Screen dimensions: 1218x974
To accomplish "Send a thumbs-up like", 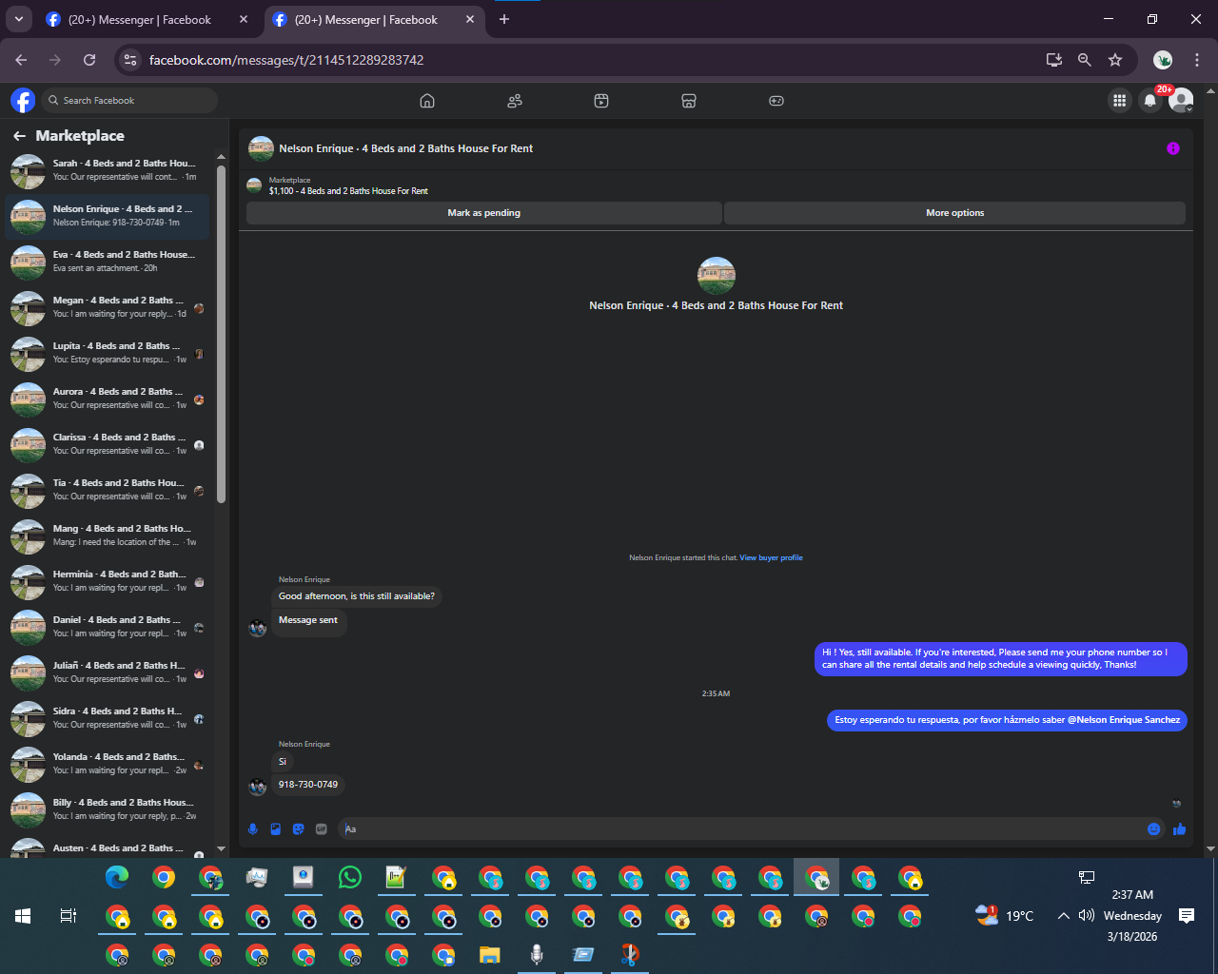I will (x=1180, y=829).
